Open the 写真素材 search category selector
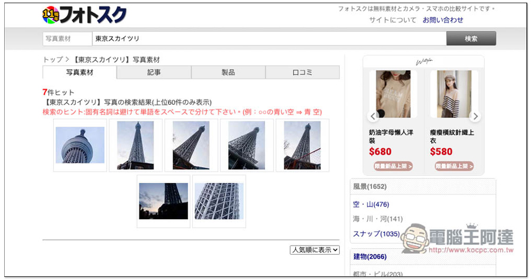The height and width of the screenshot is (280, 531). click(x=67, y=39)
